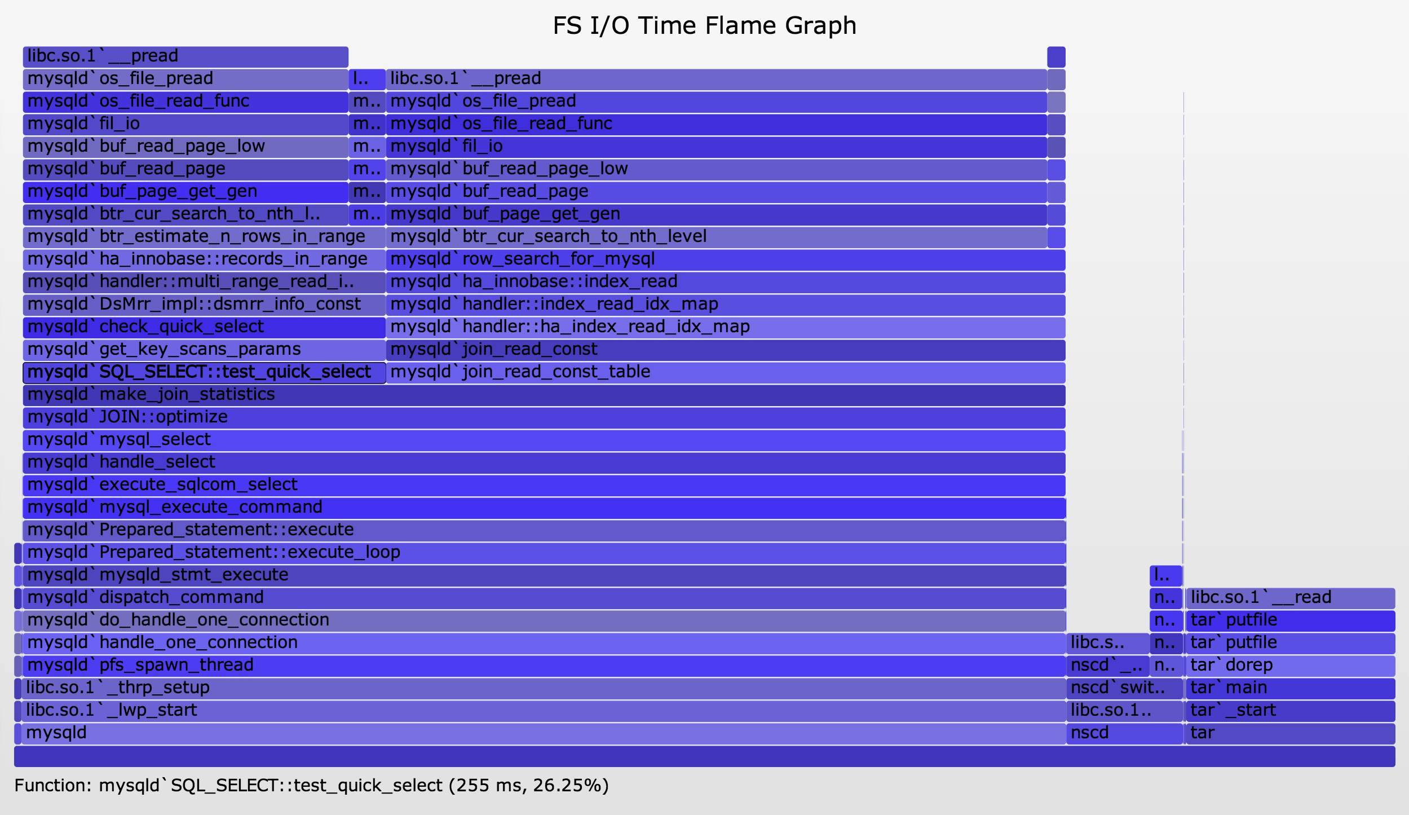Screen dimensions: 1409x815
Task: Open the mysqld`get_key_scans_params frame
Action: tap(204, 350)
